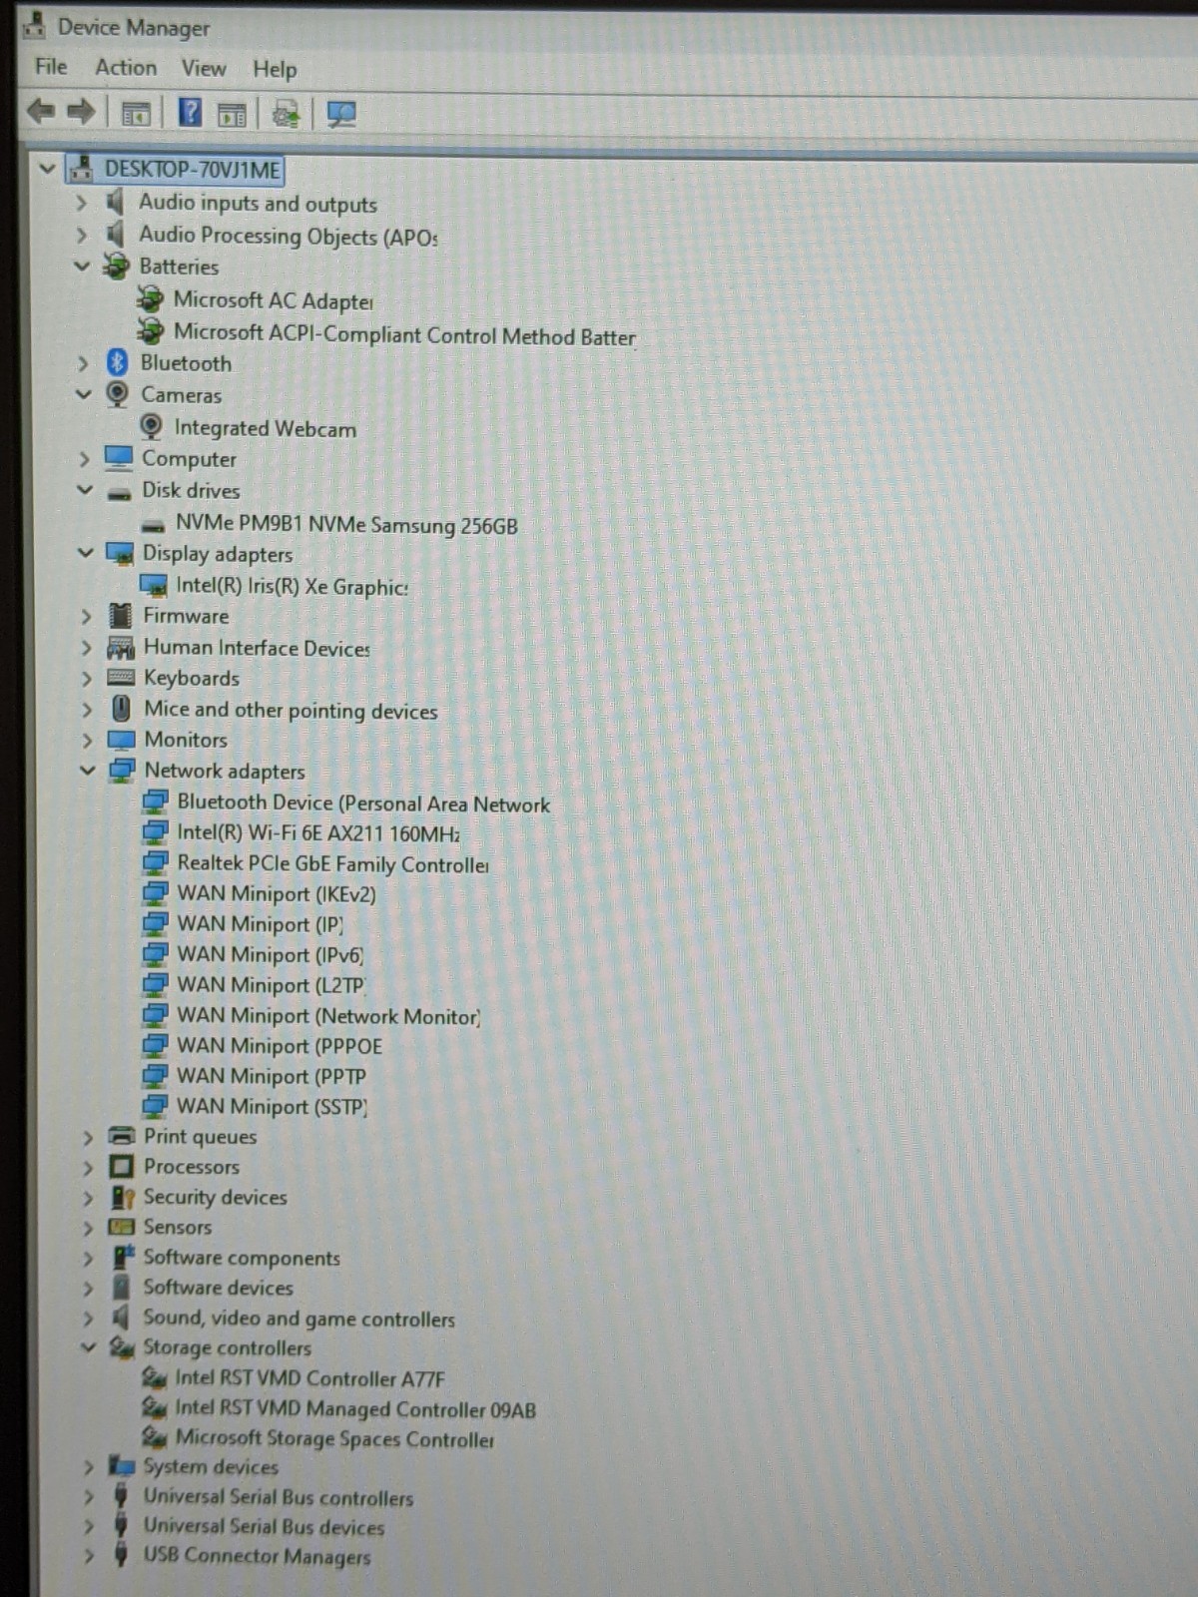Click the Update driver software toolbar icon
Screen dimensions: 1198x1597
click(x=286, y=115)
